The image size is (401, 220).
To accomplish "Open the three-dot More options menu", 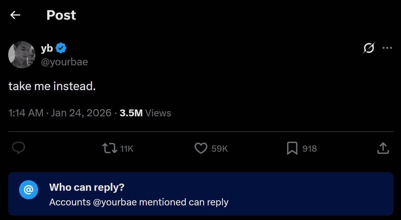I will pyautogui.click(x=387, y=48).
